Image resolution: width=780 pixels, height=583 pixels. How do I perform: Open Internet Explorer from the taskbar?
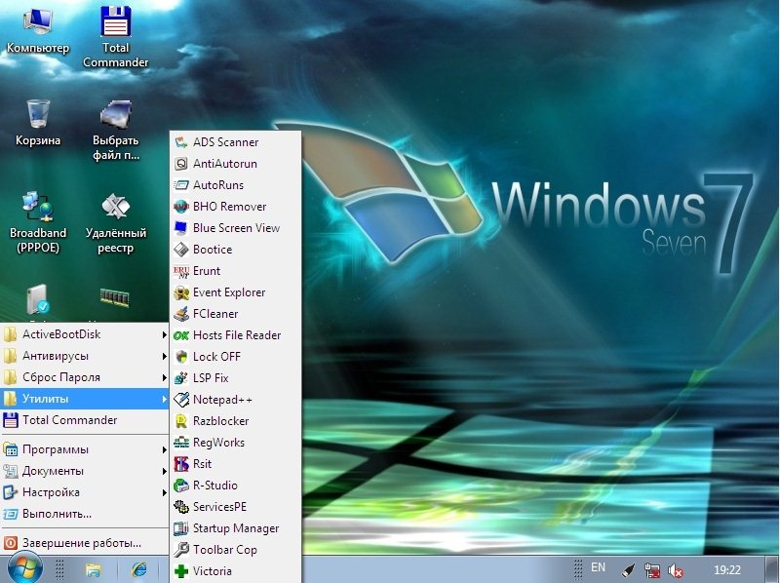[x=138, y=568]
